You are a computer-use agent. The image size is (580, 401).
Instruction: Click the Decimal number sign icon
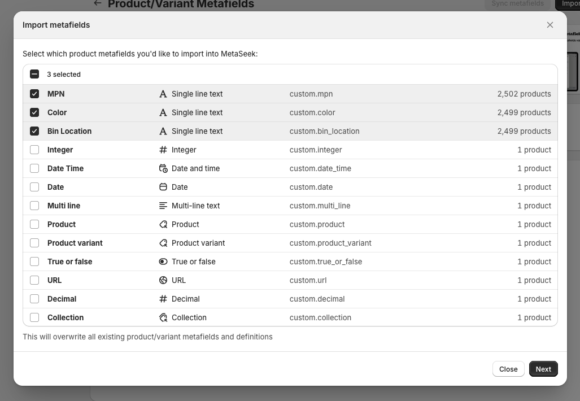coord(163,299)
